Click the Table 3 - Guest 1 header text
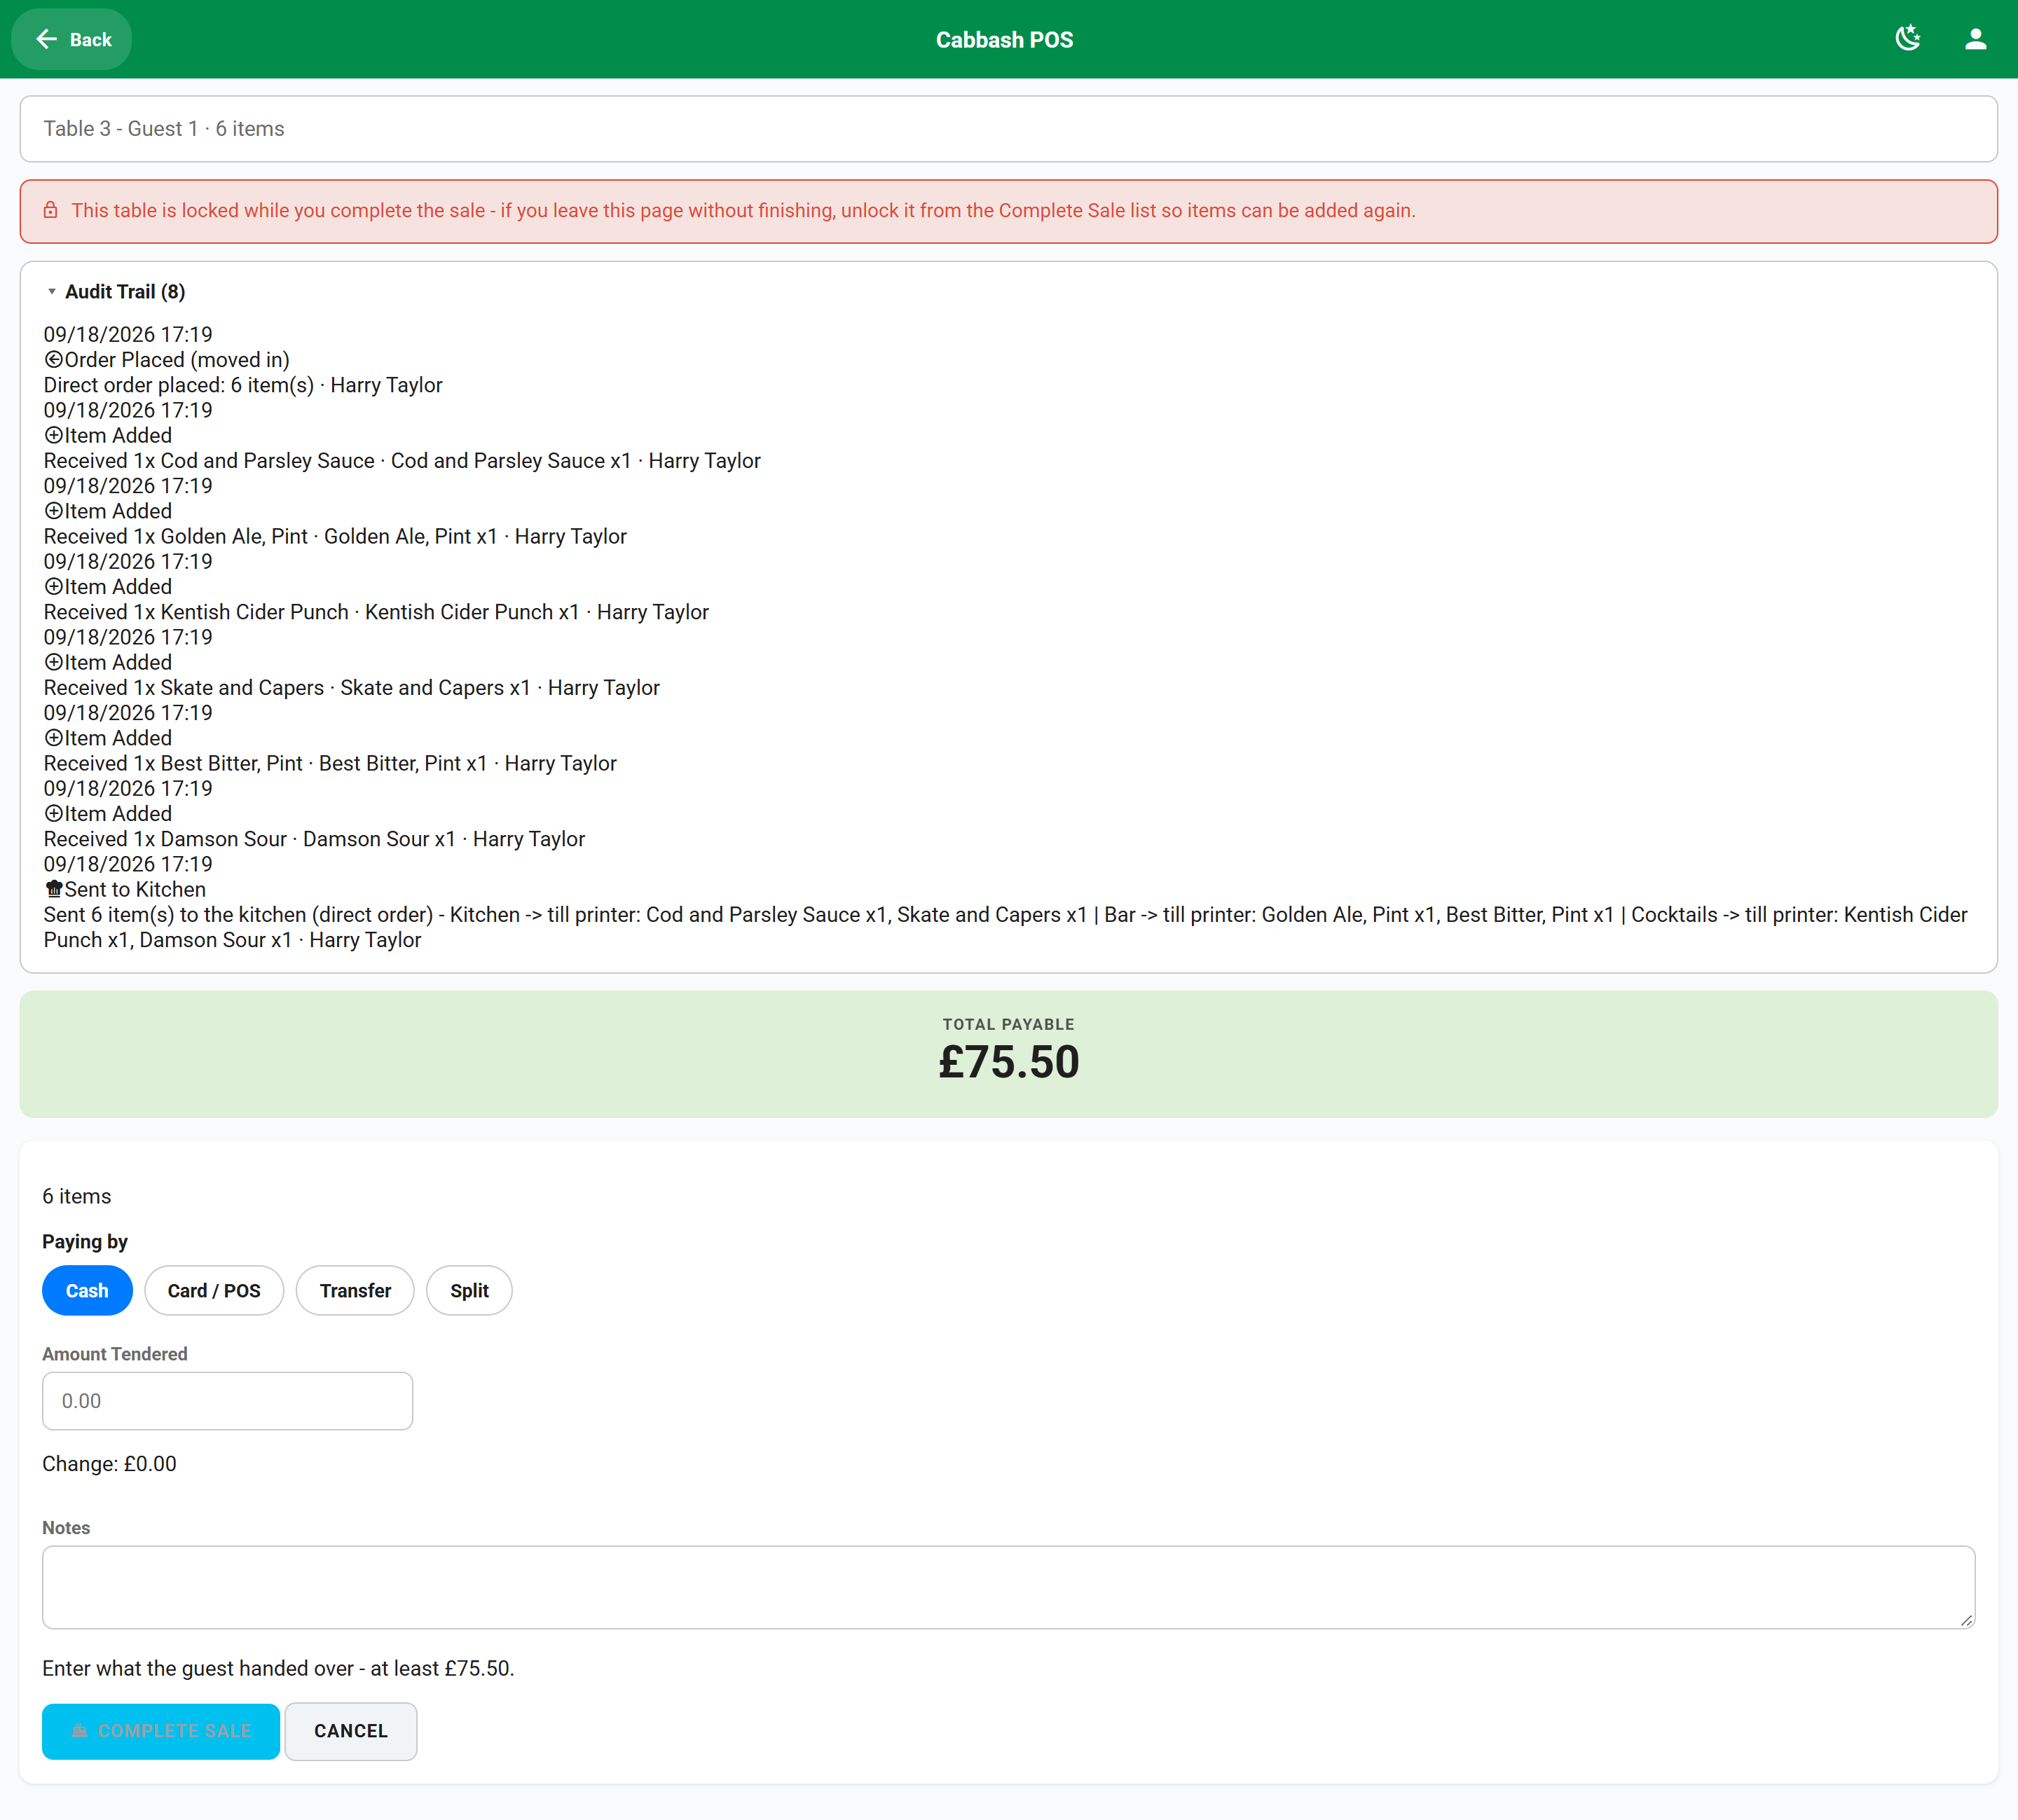The image size is (2018, 1820). [x=164, y=129]
